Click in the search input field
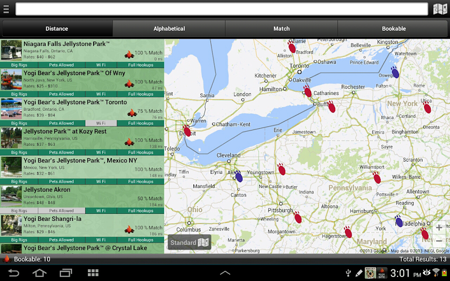This screenshot has height=281, width=450. coord(221,9)
